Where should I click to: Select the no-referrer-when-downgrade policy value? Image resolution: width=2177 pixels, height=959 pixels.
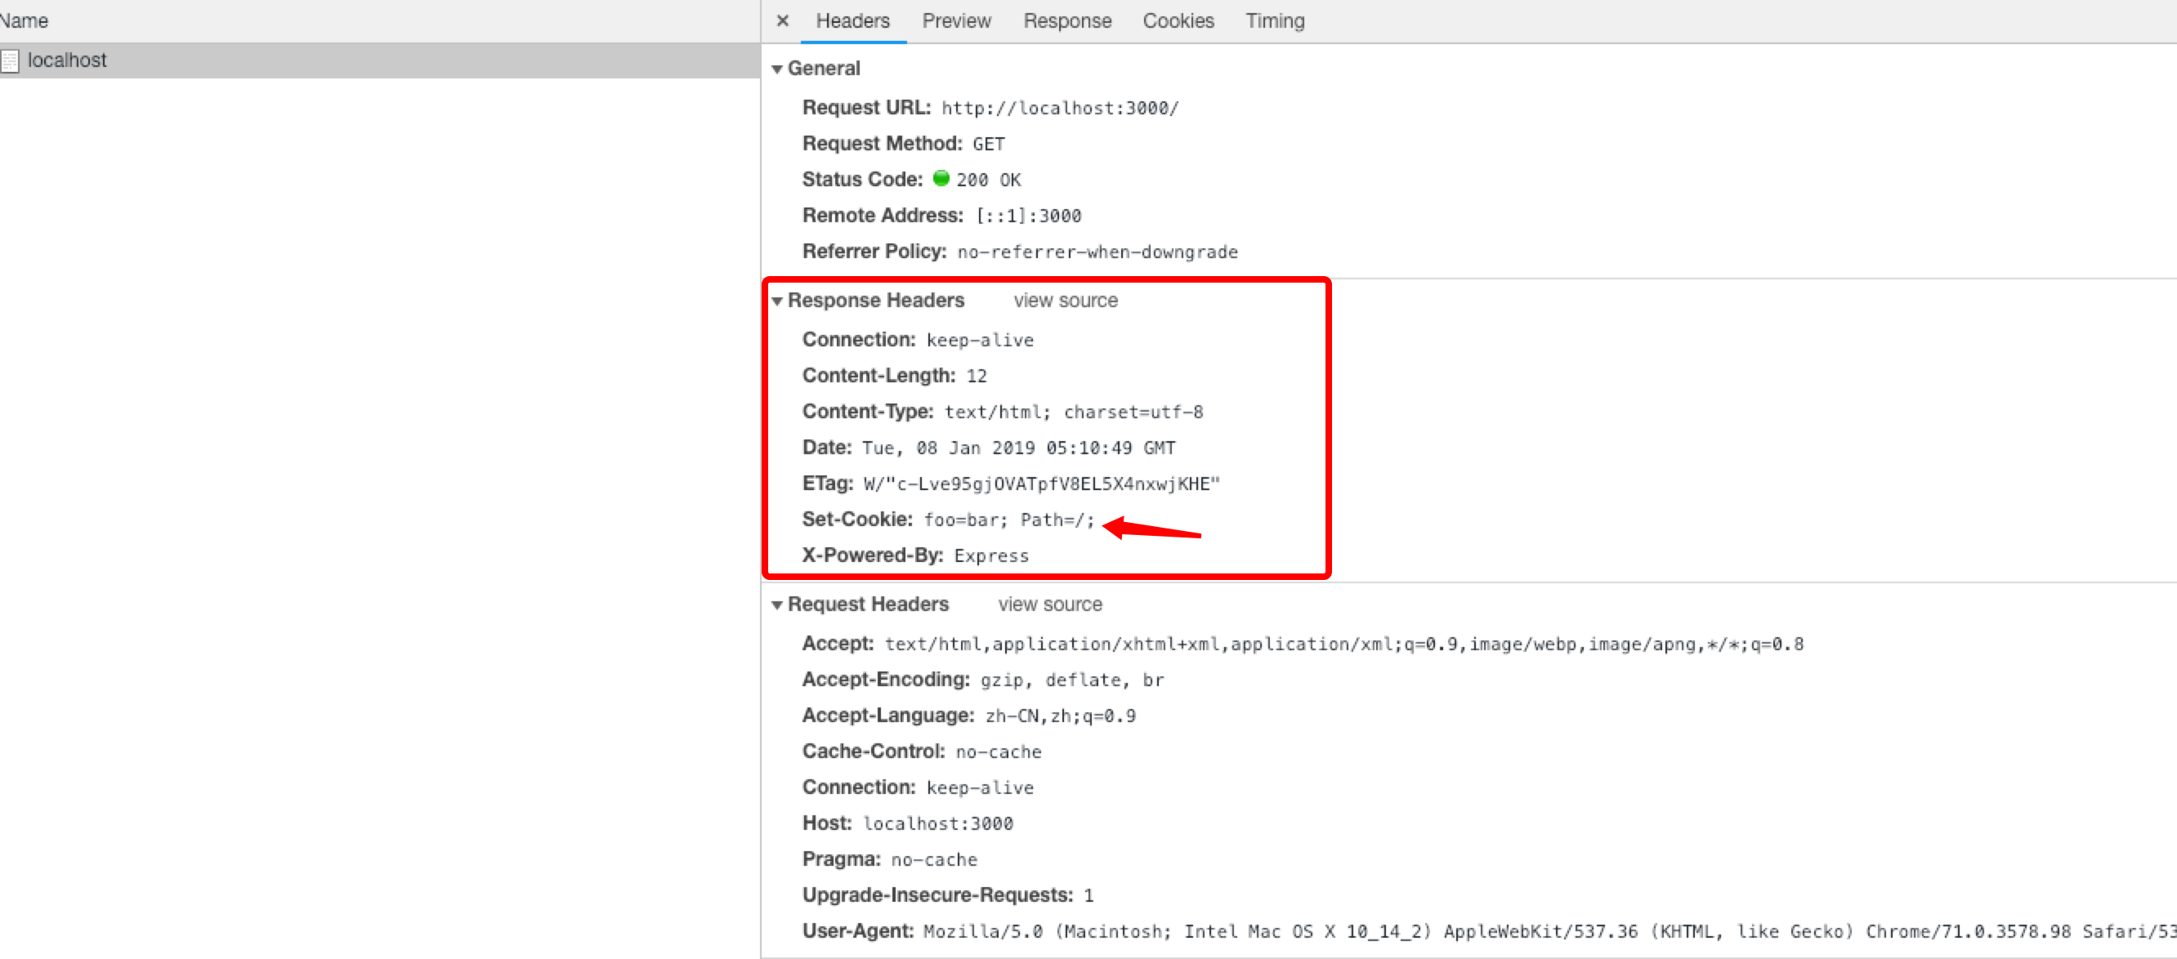[x=1097, y=252]
